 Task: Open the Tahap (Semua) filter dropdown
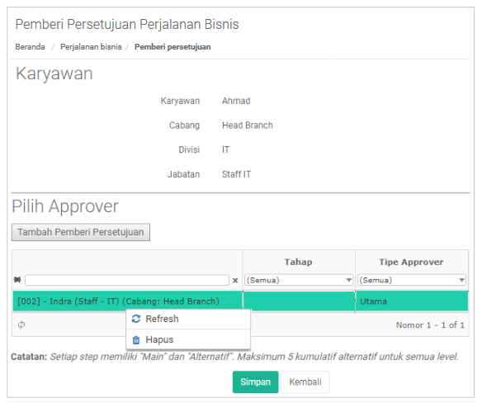(x=299, y=280)
